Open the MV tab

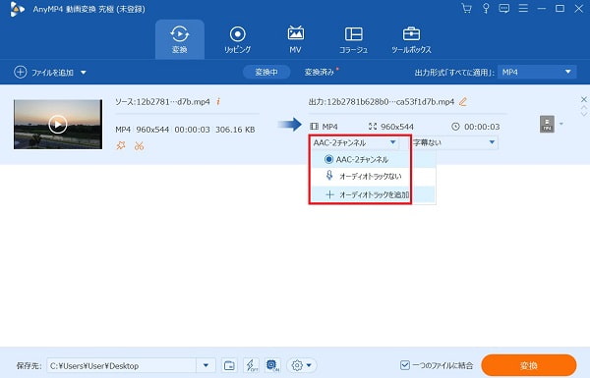295,39
